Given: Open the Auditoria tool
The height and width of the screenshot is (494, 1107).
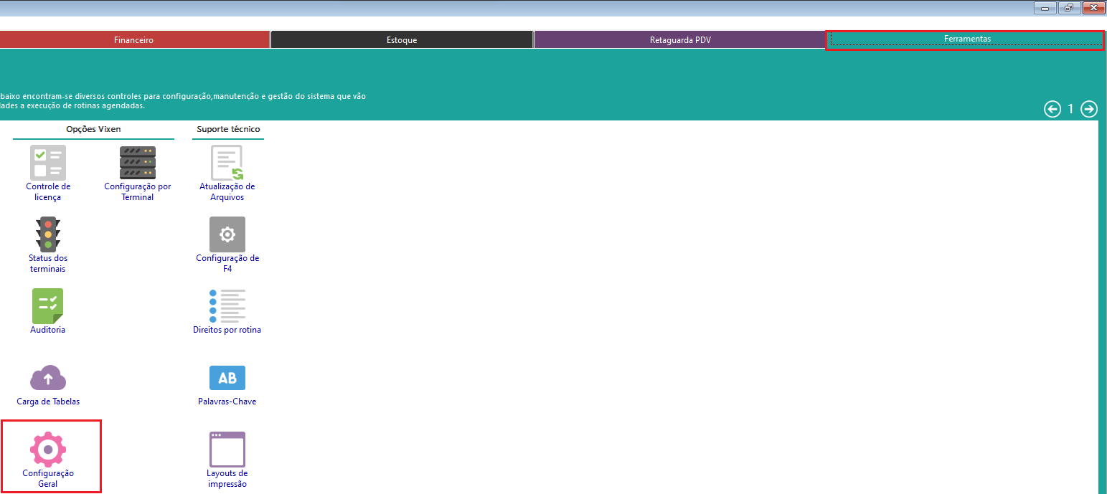Looking at the screenshot, I should click(x=48, y=306).
